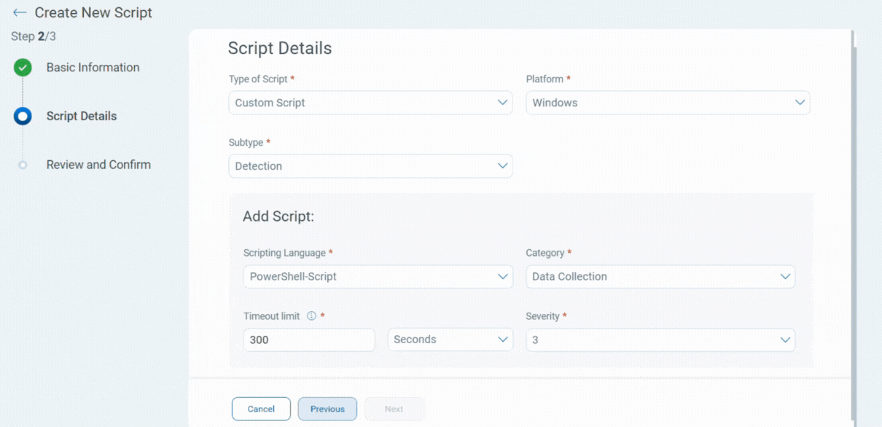
Task: Select the Script Details step label
Action: pyautogui.click(x=81, y=117)
